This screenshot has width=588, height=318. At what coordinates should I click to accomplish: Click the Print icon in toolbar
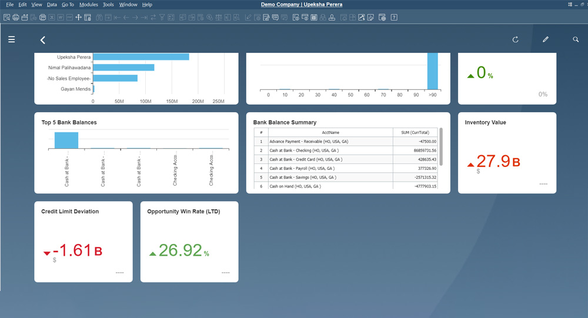(16, 17)
